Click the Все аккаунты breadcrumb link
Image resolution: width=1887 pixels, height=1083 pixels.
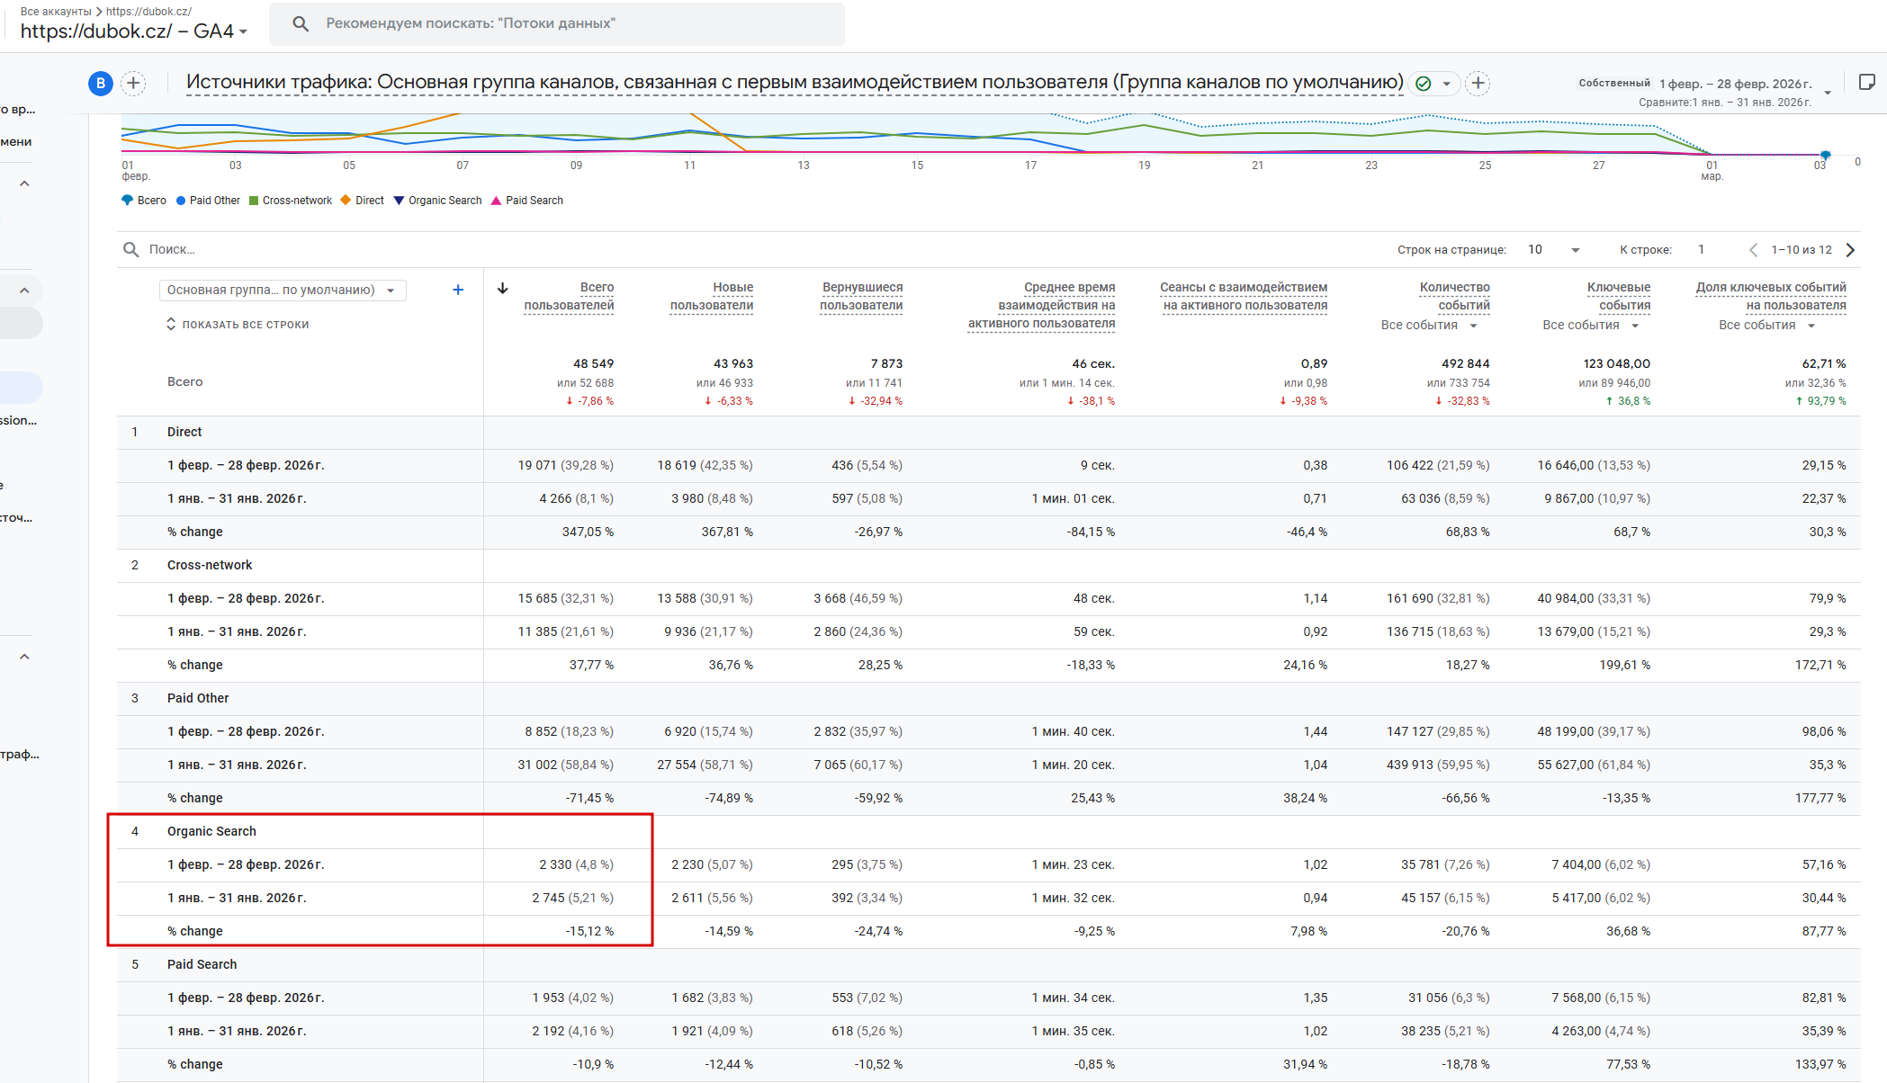(55, 12)
